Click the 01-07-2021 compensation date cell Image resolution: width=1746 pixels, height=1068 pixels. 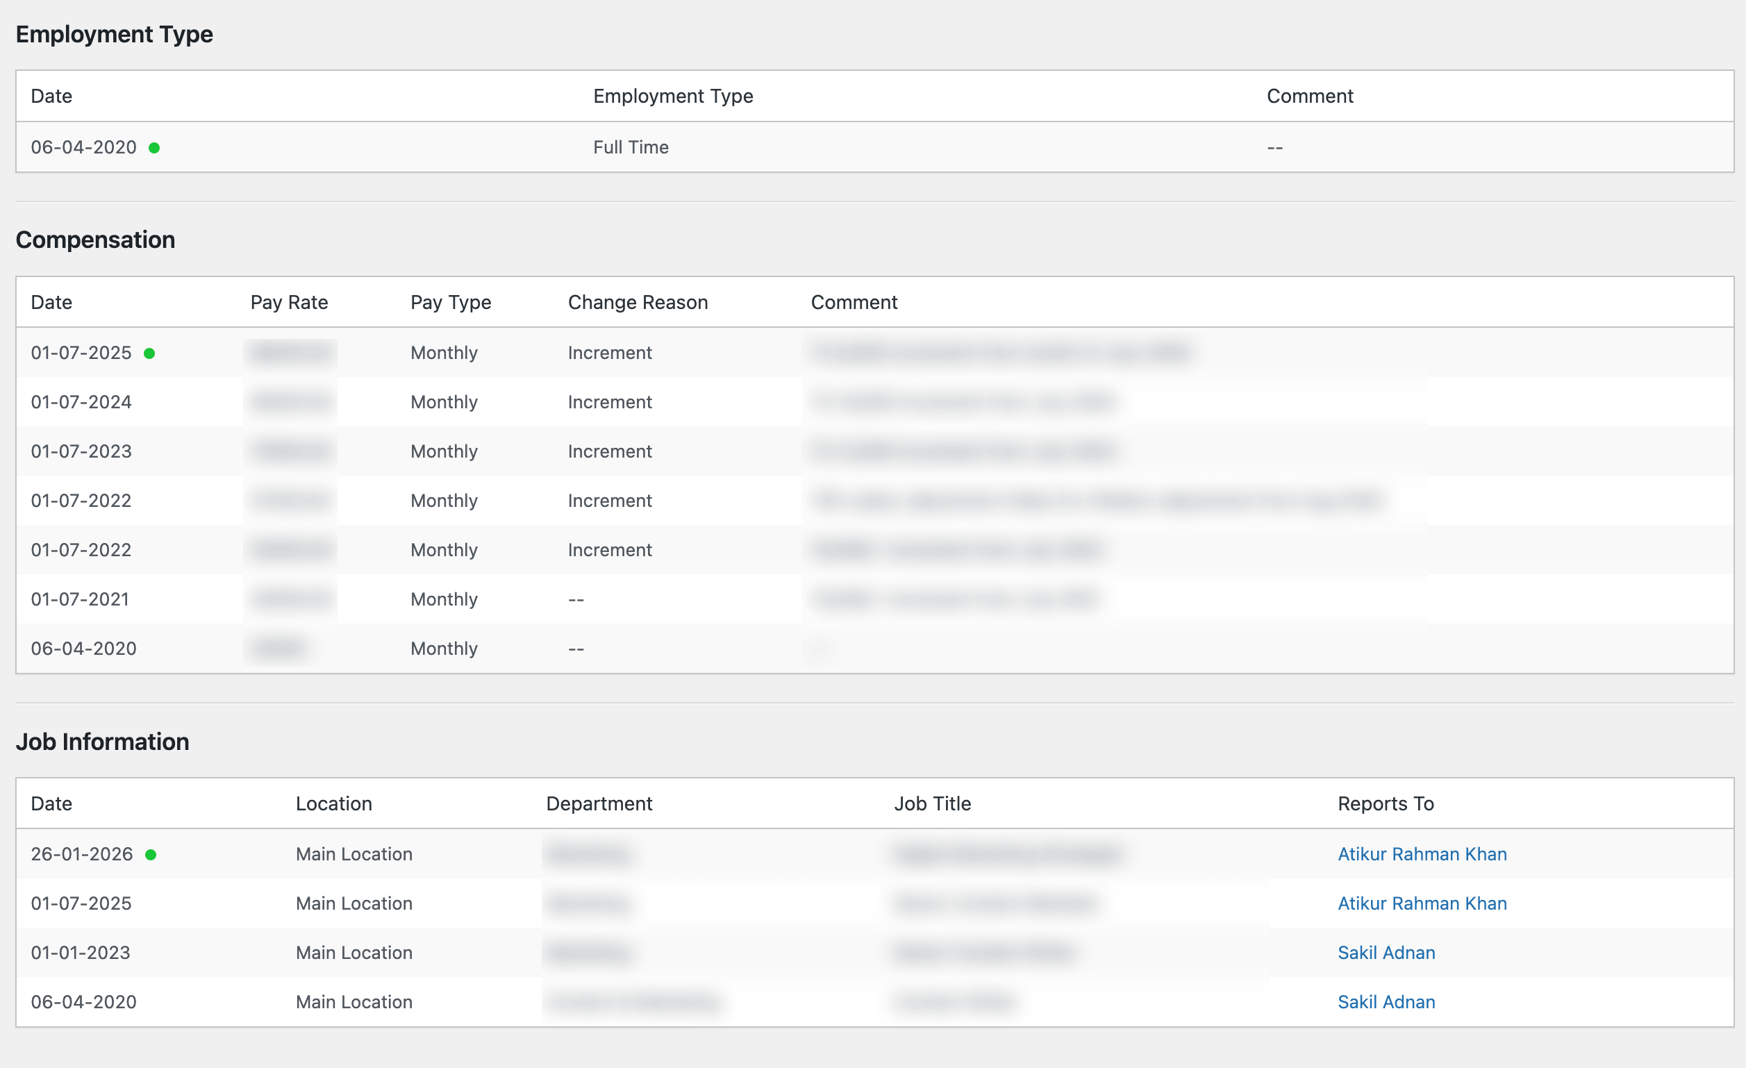coord(80,599)
